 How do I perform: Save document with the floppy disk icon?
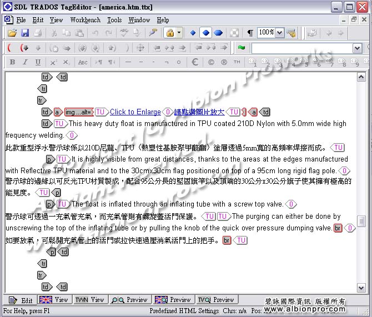(24, 33)
